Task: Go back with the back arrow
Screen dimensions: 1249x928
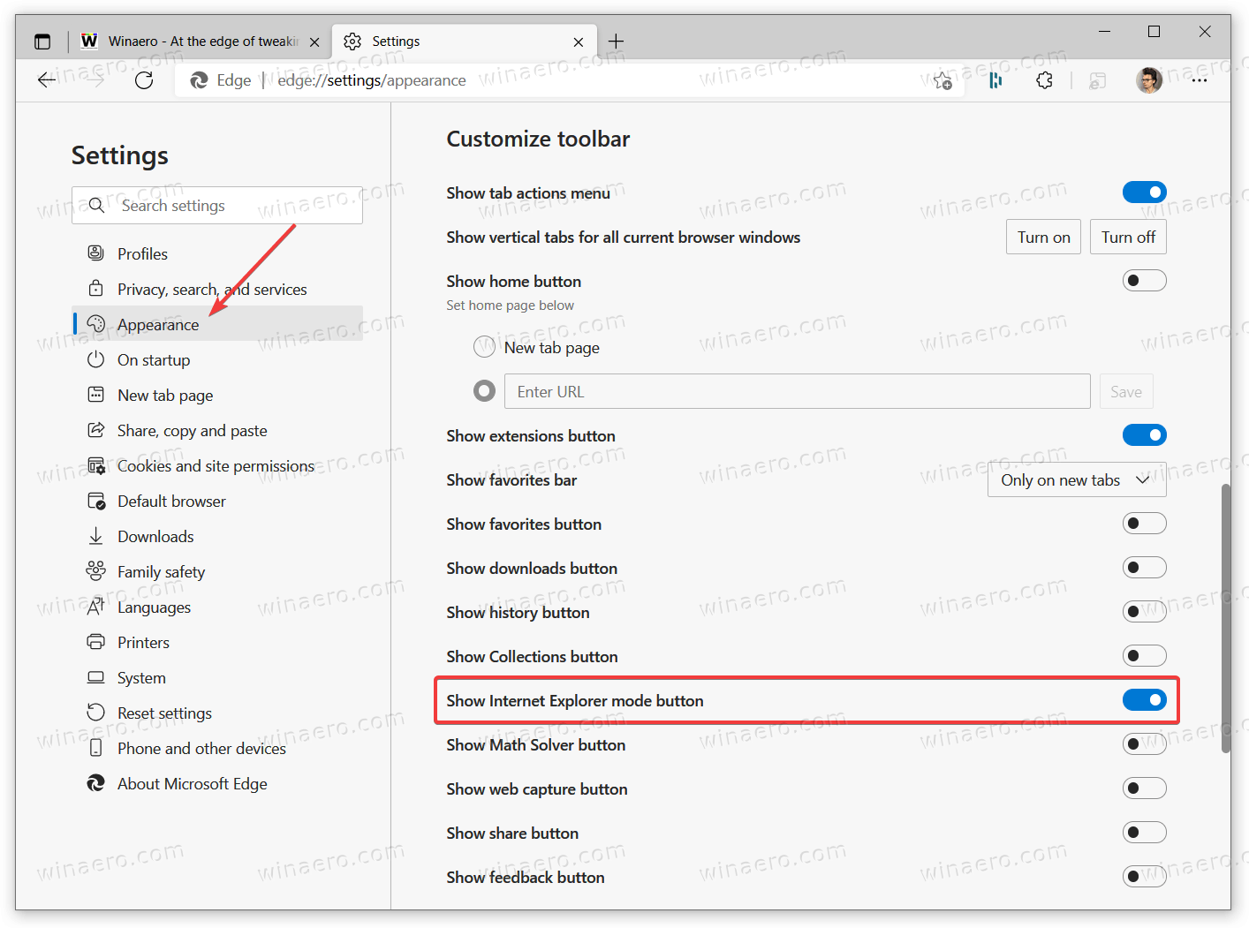Action: click(47, 80)
